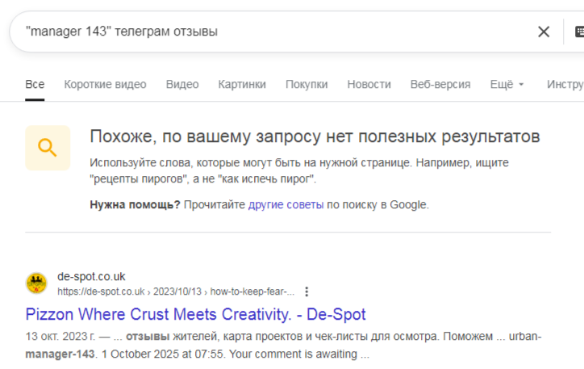
Task: Open the Покупки tab
Action: click(307, 85)
